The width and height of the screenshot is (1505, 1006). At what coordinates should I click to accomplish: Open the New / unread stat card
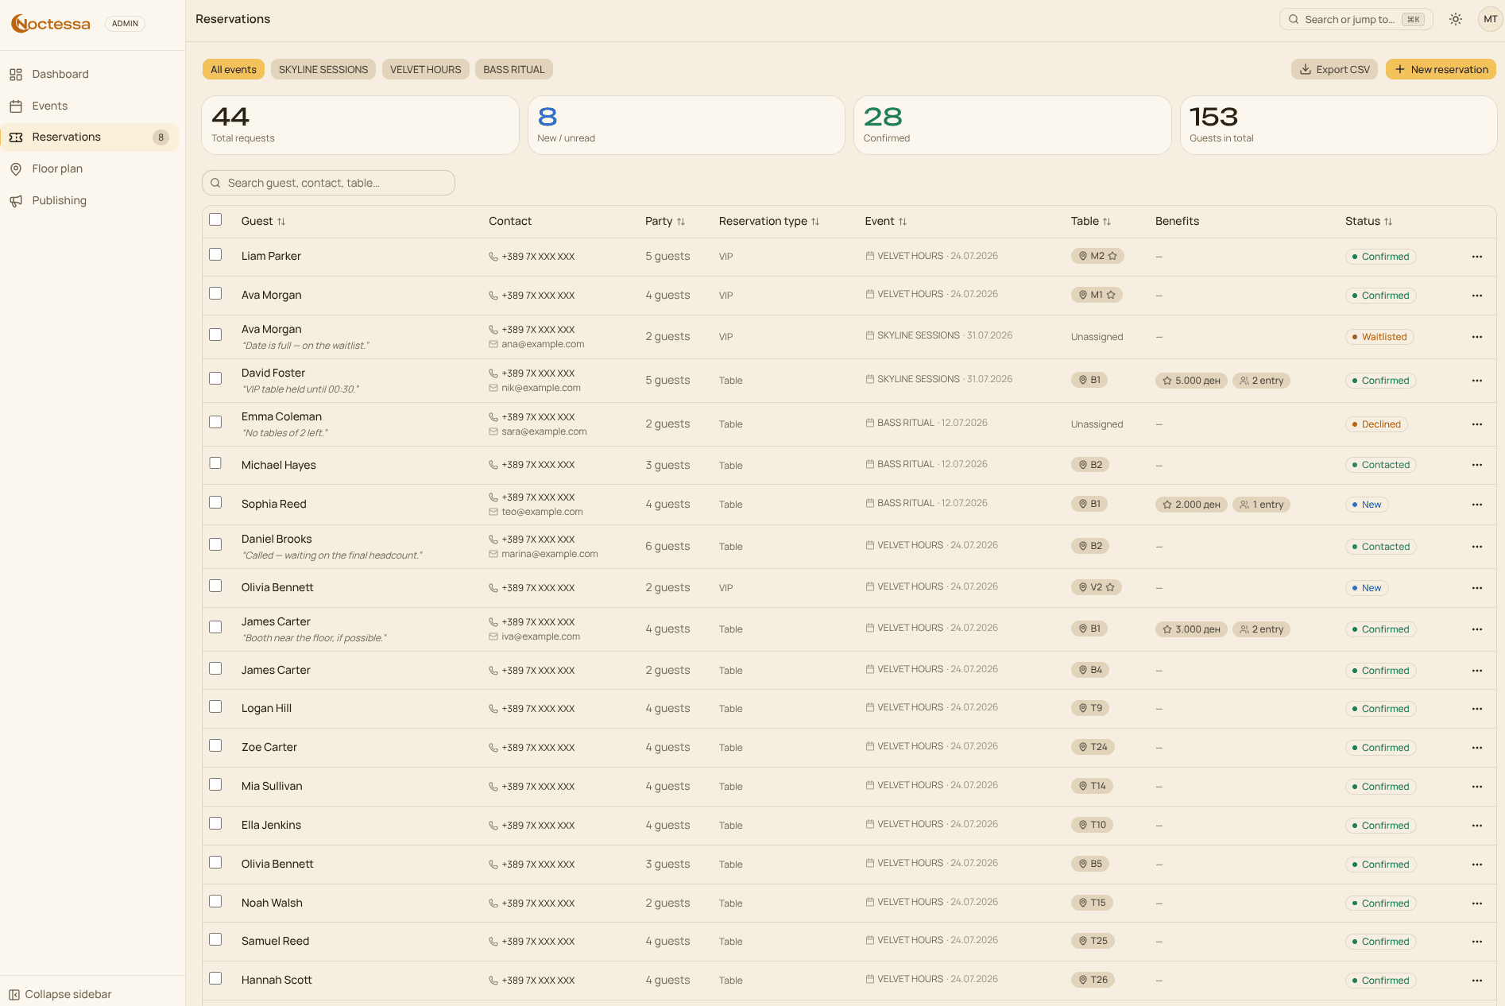686,126
